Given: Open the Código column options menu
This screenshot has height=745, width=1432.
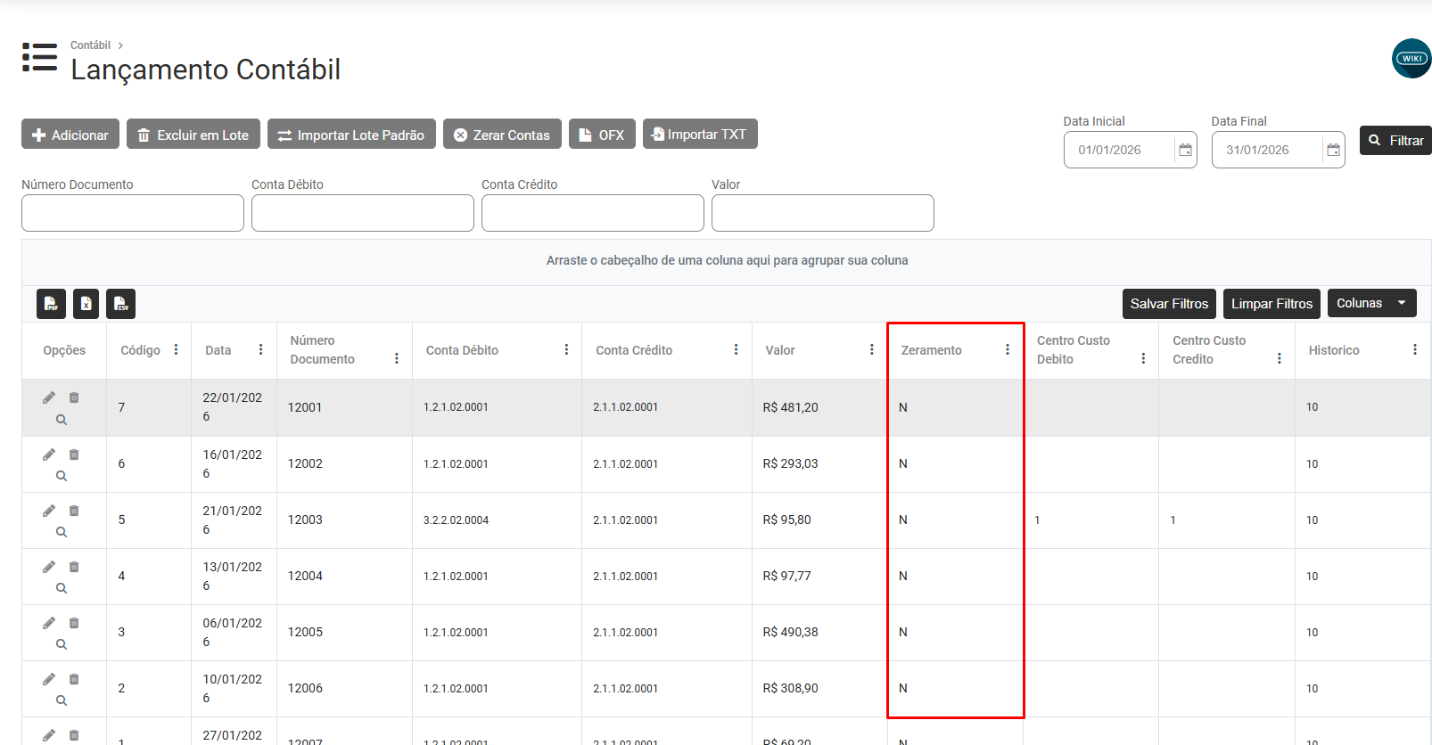Looking at the screenshot, I should click(176, 349).
